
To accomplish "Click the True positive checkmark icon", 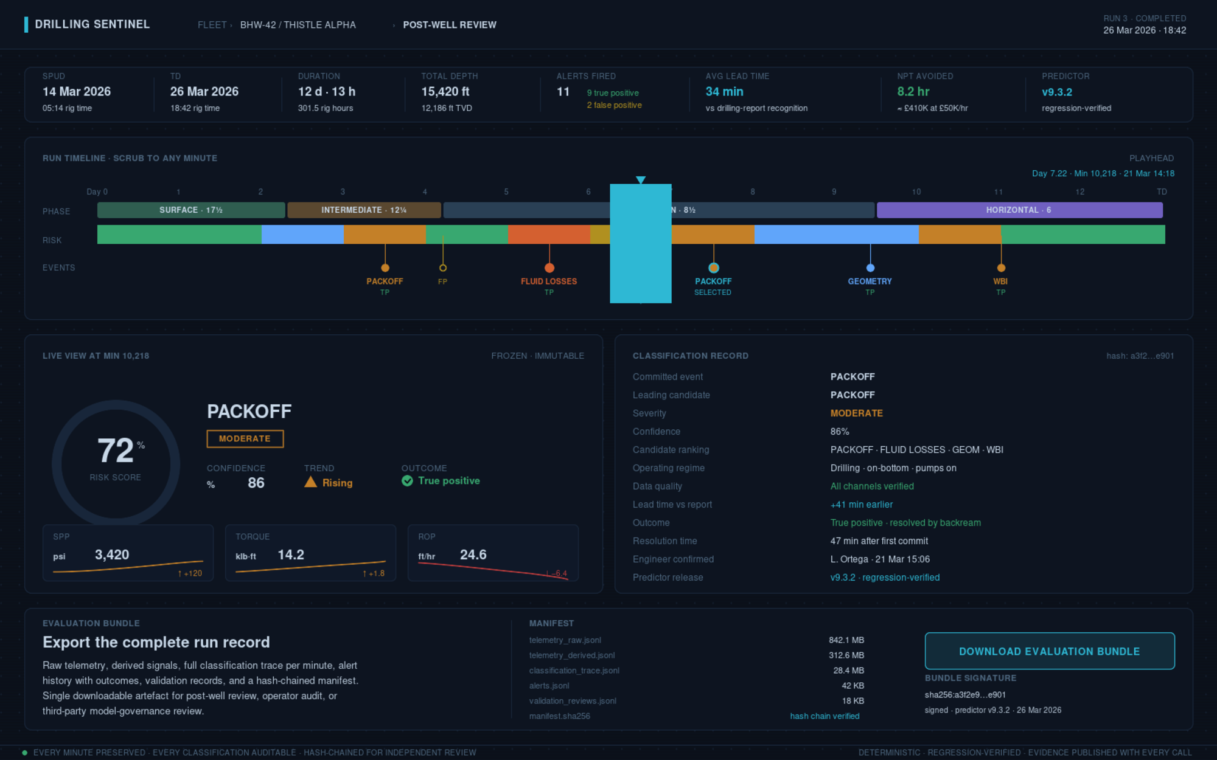I will (x=408, y=481).
